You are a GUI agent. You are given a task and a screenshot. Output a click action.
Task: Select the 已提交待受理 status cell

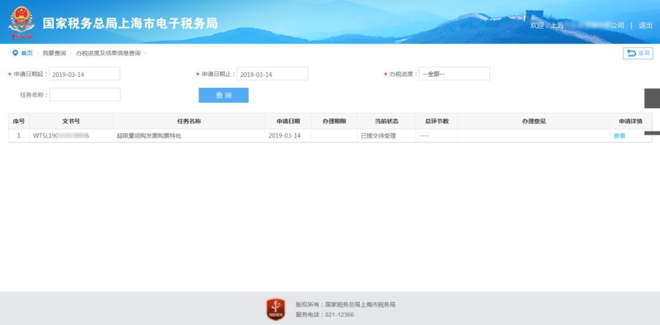(386, 135)
